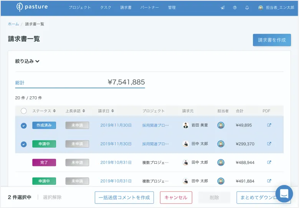Open the notifications bell icon
Screen dimensions: 299x208
[247, 8]
